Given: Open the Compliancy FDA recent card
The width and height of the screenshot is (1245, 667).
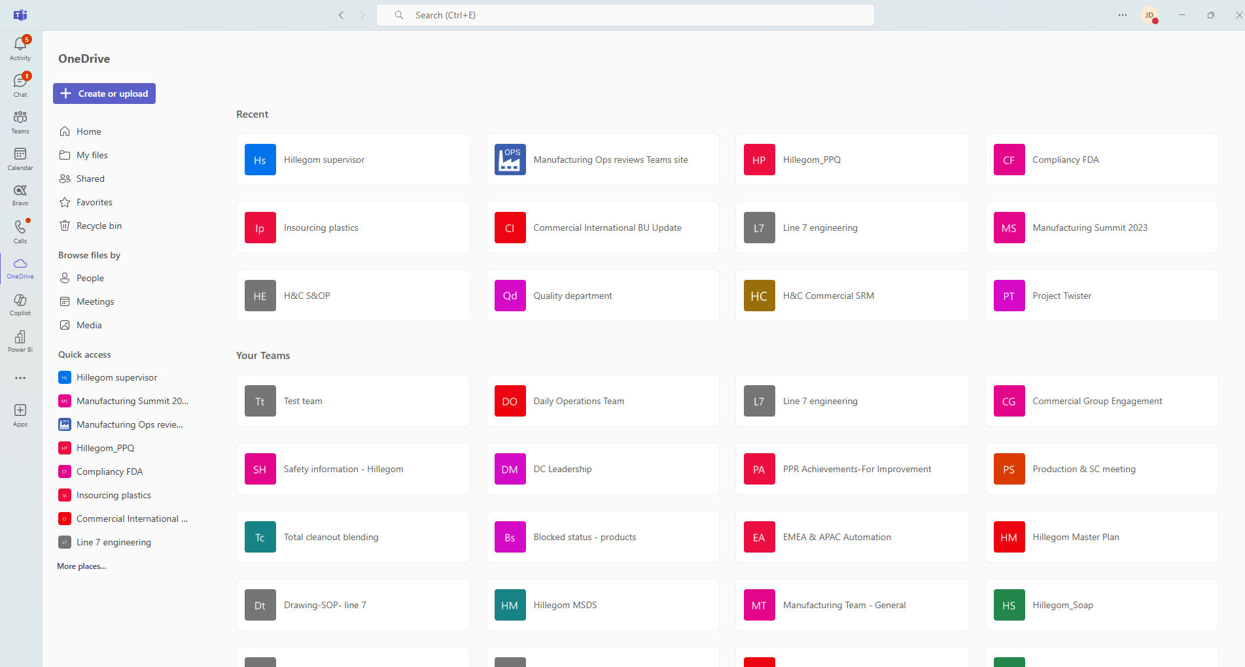Looking at the screenshot, I should [1102, 160].
